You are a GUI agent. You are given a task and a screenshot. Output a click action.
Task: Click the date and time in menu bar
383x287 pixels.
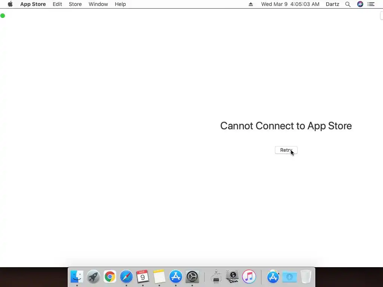(x=290, y=4)
